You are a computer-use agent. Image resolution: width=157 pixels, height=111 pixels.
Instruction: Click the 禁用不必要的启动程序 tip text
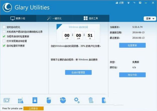74,59
